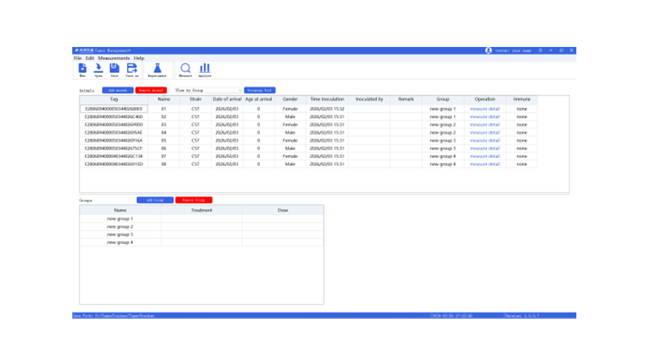Viewport: 650px width, 363px height.
Task: Click the Tag column header
Action: [114, 99]
